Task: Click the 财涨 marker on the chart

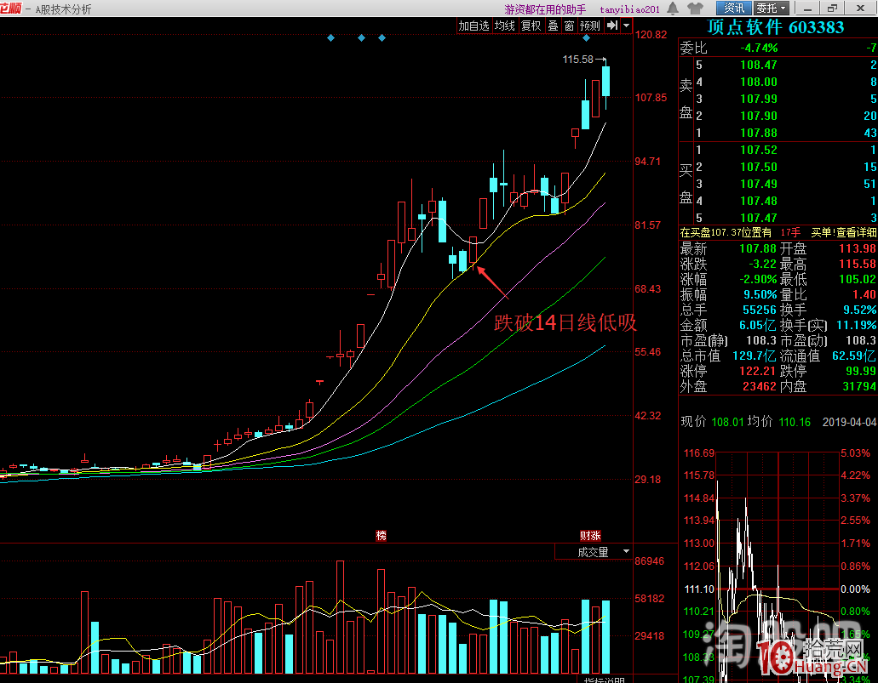Action: pyautogui.click(x=590, y=535)
